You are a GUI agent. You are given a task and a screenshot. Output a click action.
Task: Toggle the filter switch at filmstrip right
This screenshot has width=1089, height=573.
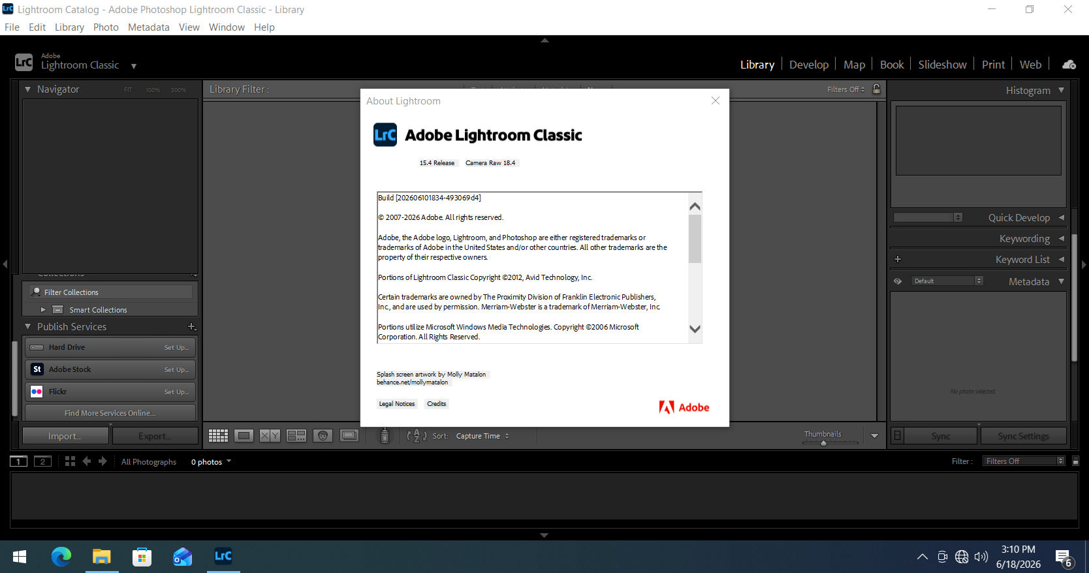(x=1075, y=461)
